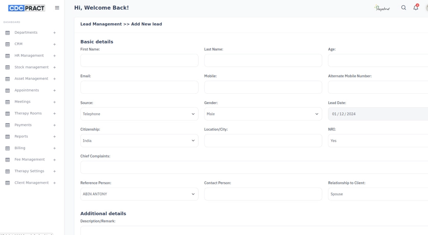Open Reports sidebar link
The height and width of the screenshot is (235, 428).
coord(21,136)
